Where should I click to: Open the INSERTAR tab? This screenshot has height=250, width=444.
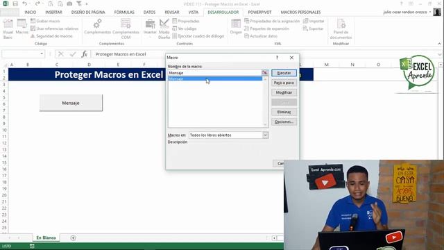[53, 12]
